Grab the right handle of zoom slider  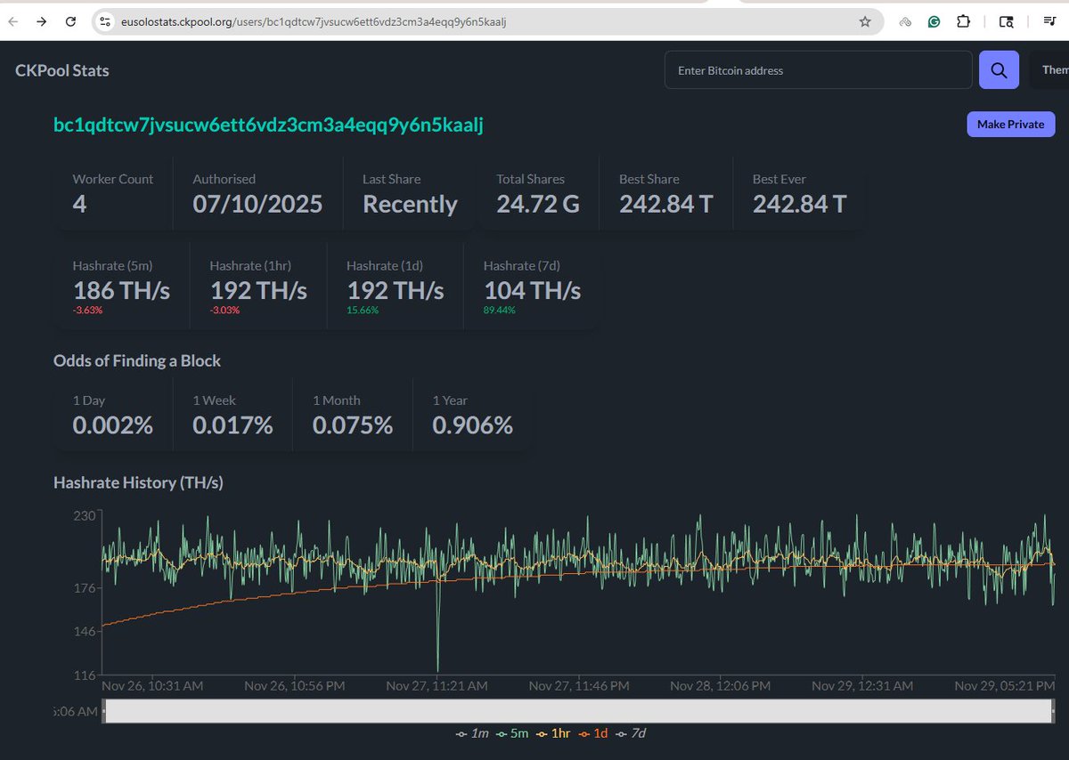tap(1055, 711)
